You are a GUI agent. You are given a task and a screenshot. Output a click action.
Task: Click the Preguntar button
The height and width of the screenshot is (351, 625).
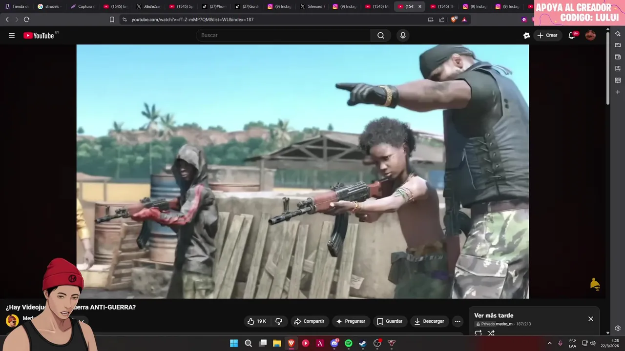coord(351,321)
